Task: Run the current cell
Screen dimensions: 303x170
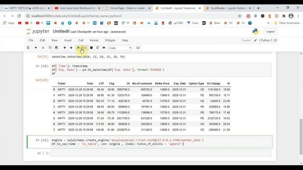Action: click(x=82, y=48)
